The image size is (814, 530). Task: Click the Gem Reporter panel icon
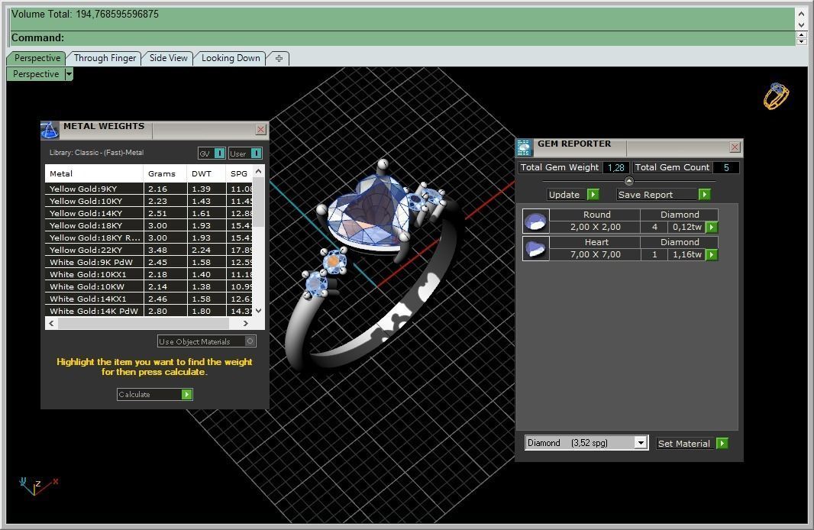pyautogui.click(x=525, y=148)
